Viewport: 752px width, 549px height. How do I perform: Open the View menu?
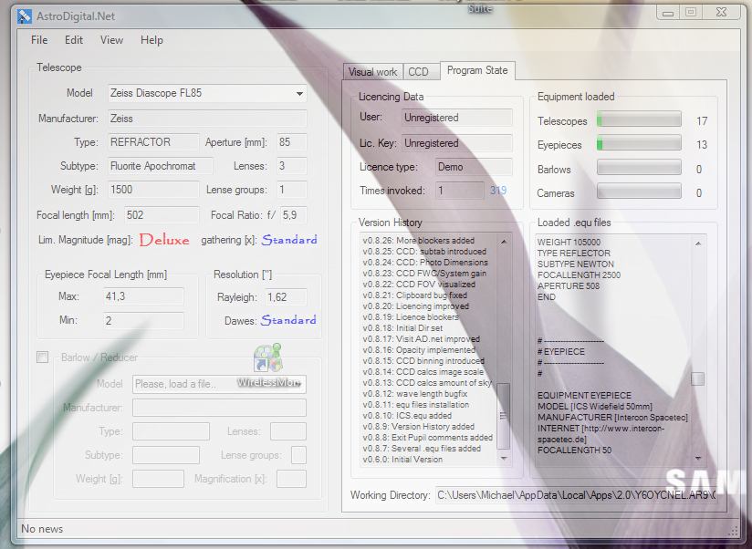tap(111, 40)
